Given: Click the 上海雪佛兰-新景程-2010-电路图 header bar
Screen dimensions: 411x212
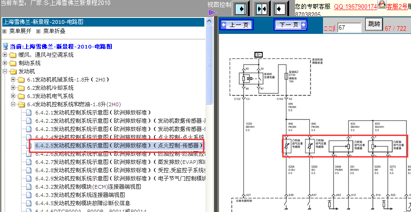Looking at the screenshot, I should pyautogui.click(x=103, y=22).
